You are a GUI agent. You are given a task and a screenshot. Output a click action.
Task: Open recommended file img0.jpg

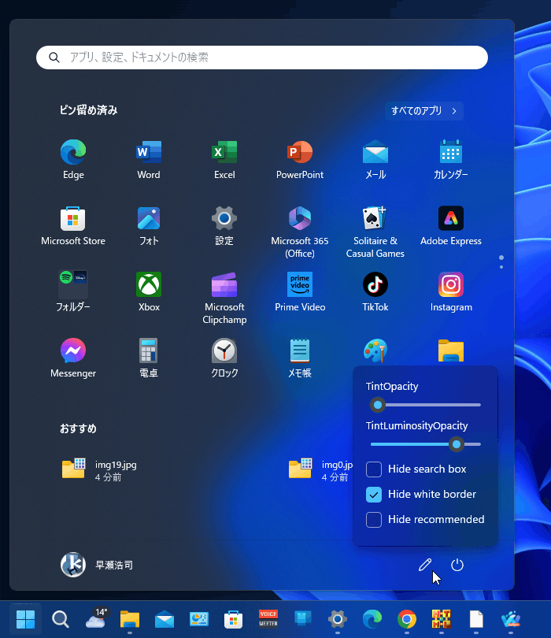pyautogui.click(x=320, y=470)
